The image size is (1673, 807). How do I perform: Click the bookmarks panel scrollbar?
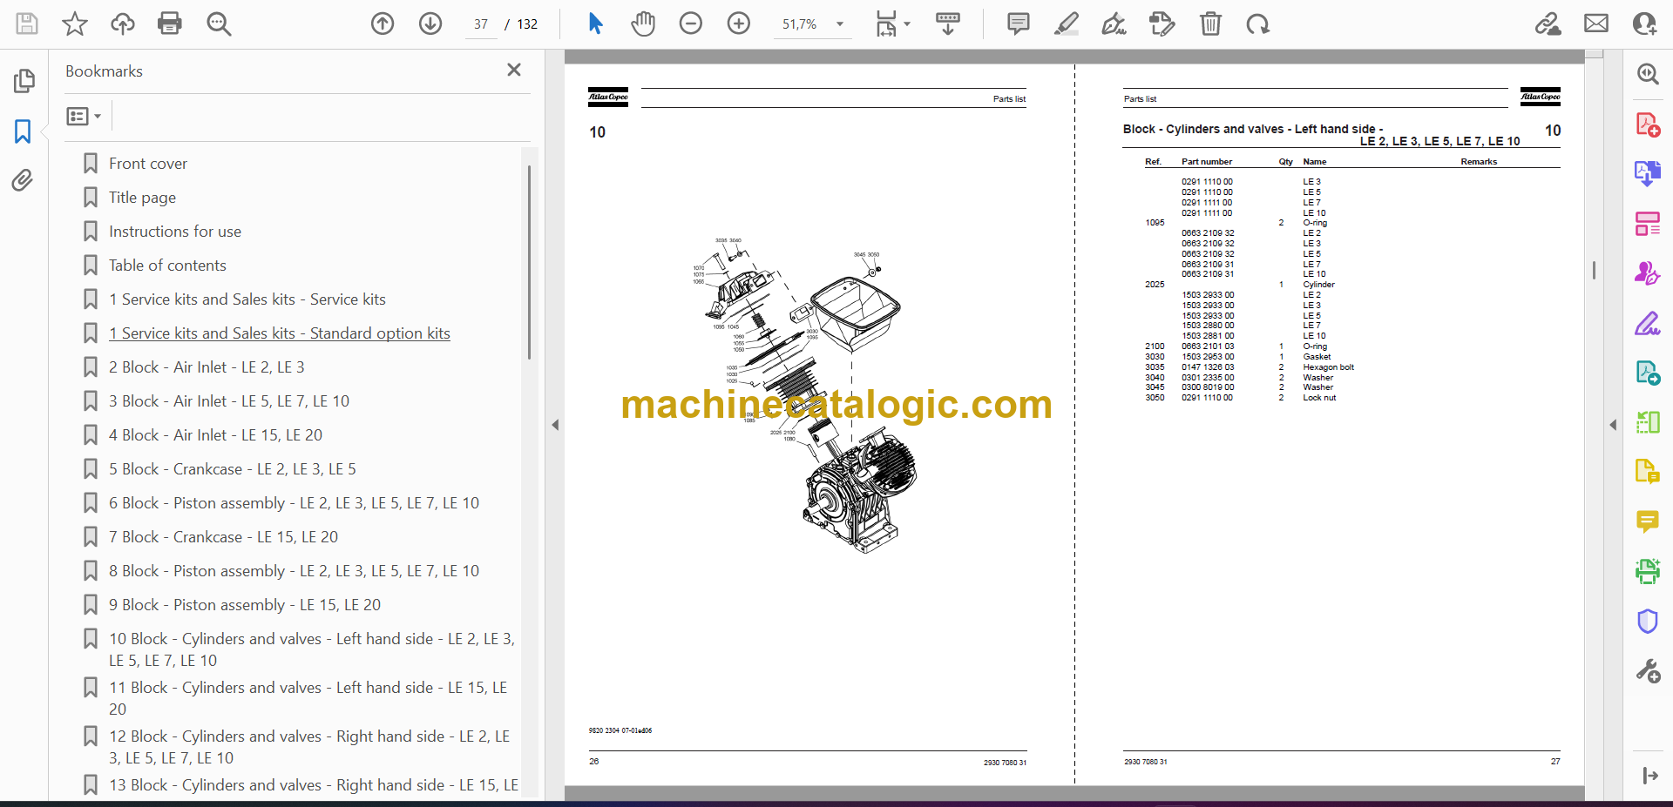[x=529, y=262]
